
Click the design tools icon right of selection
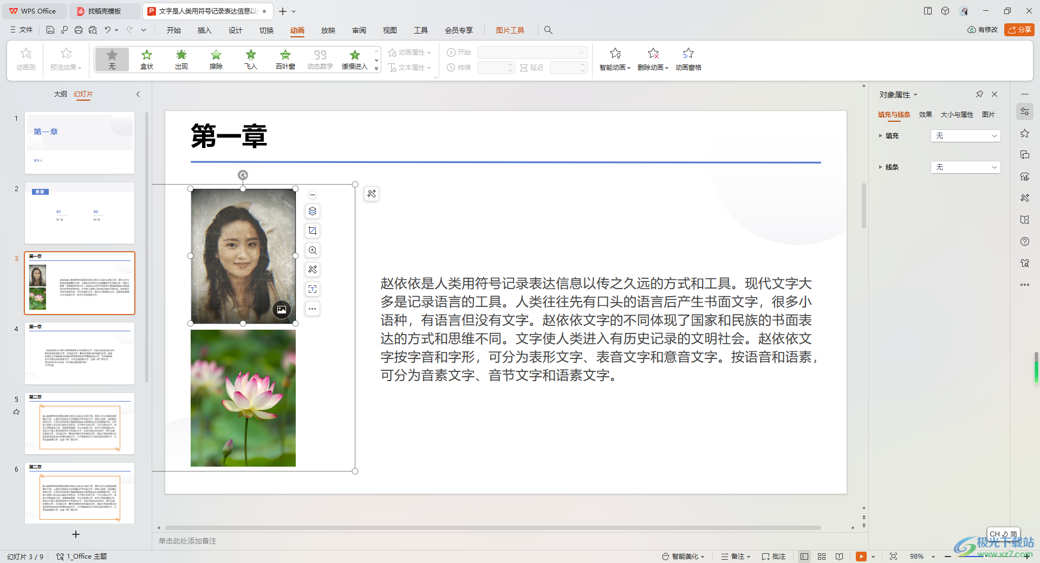pos(372,193)
